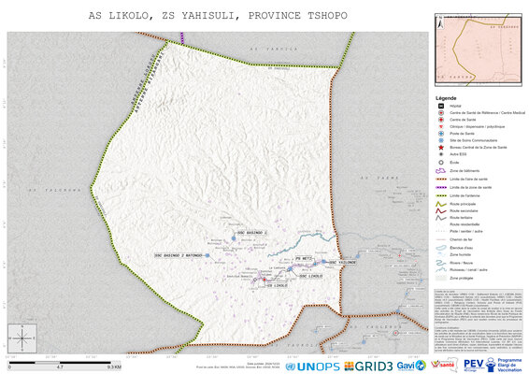
Task: Click the red star Bureau Central legend icon
Action: click(x=441, y=148)
